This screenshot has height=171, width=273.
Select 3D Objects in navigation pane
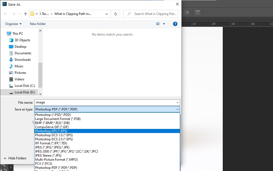22,40
